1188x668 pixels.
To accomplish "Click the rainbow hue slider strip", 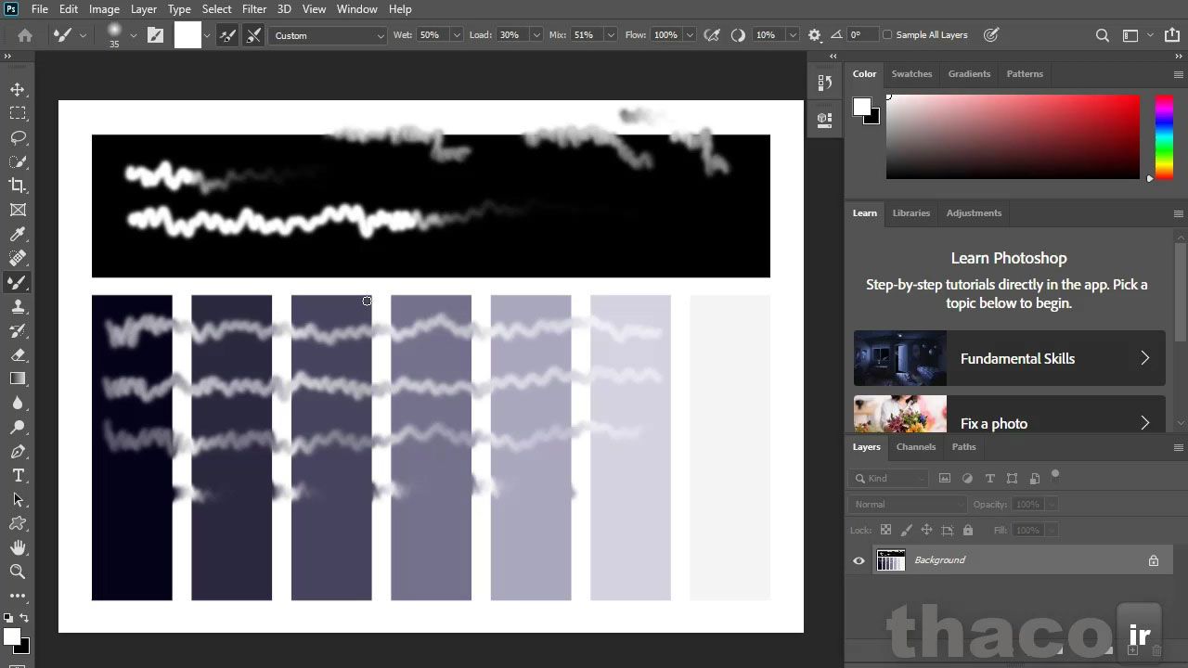I will pos(1163,137).
